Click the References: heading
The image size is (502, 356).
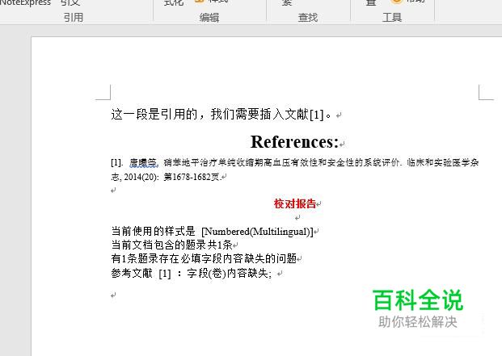pos(294,142)
